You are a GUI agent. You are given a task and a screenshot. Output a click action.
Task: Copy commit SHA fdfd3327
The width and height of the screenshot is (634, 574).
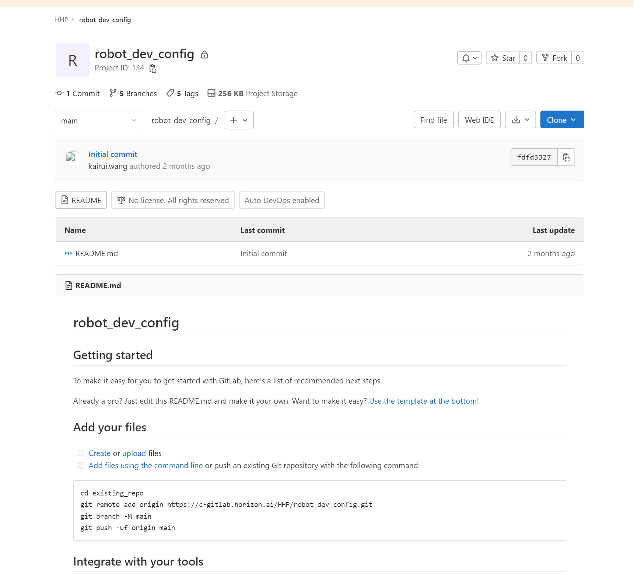click(566, 157)
